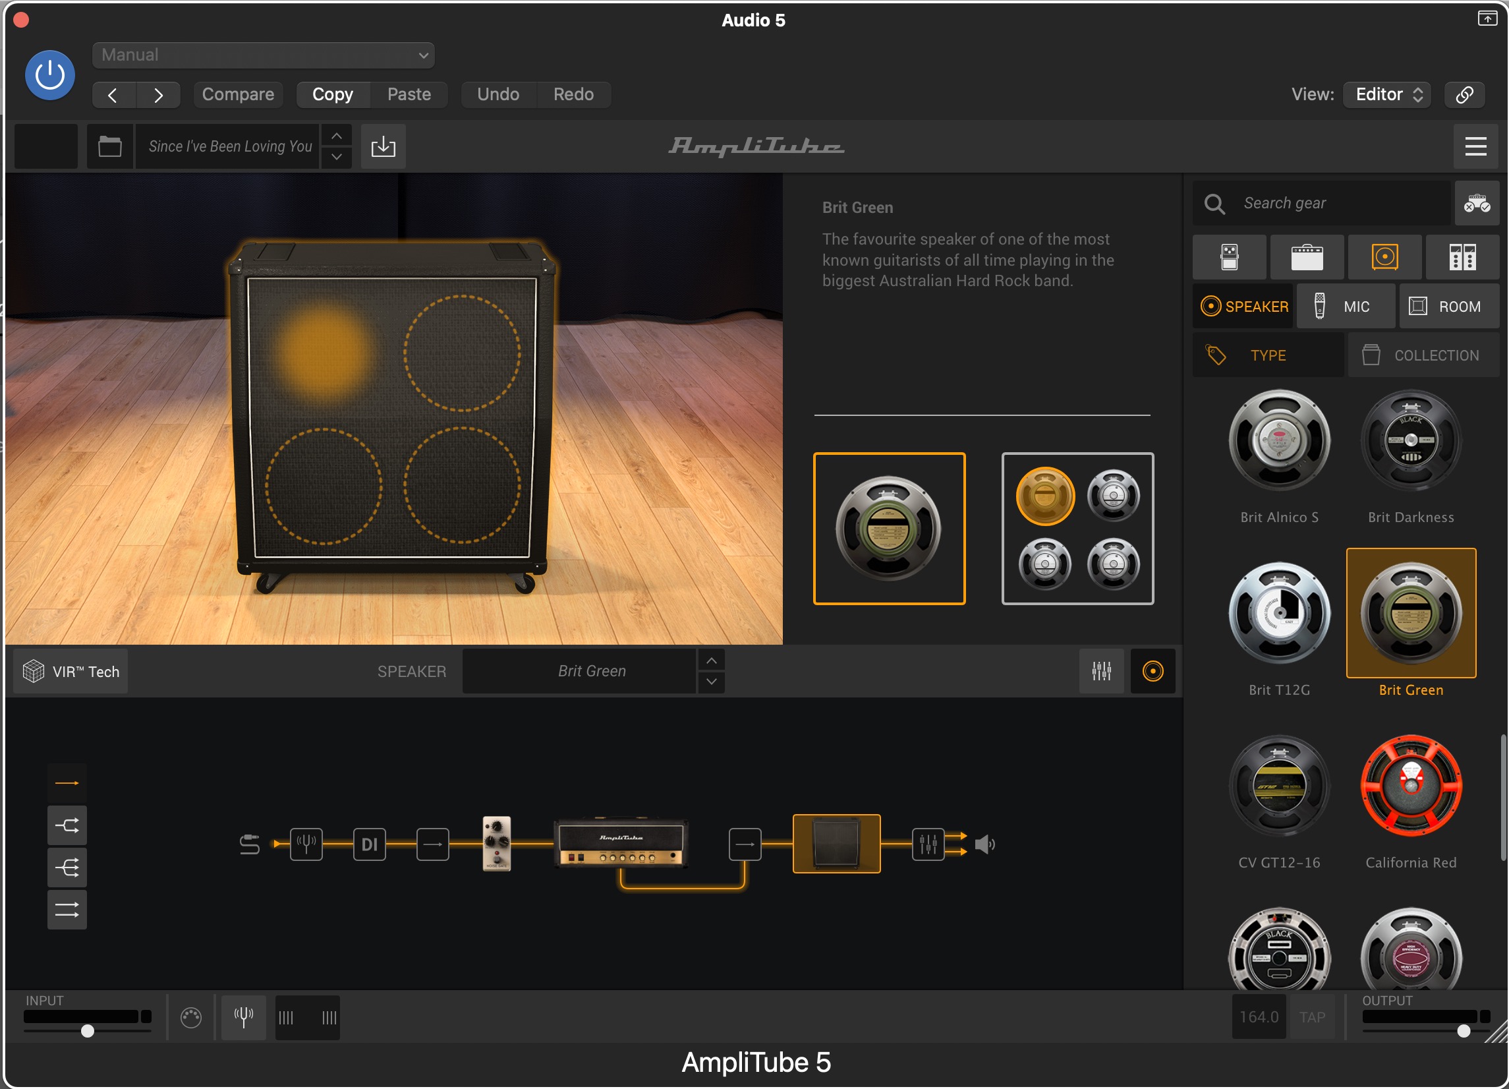Screen dimensions: 1509x1089
Task: Click the Compare button
Action: 238,94
